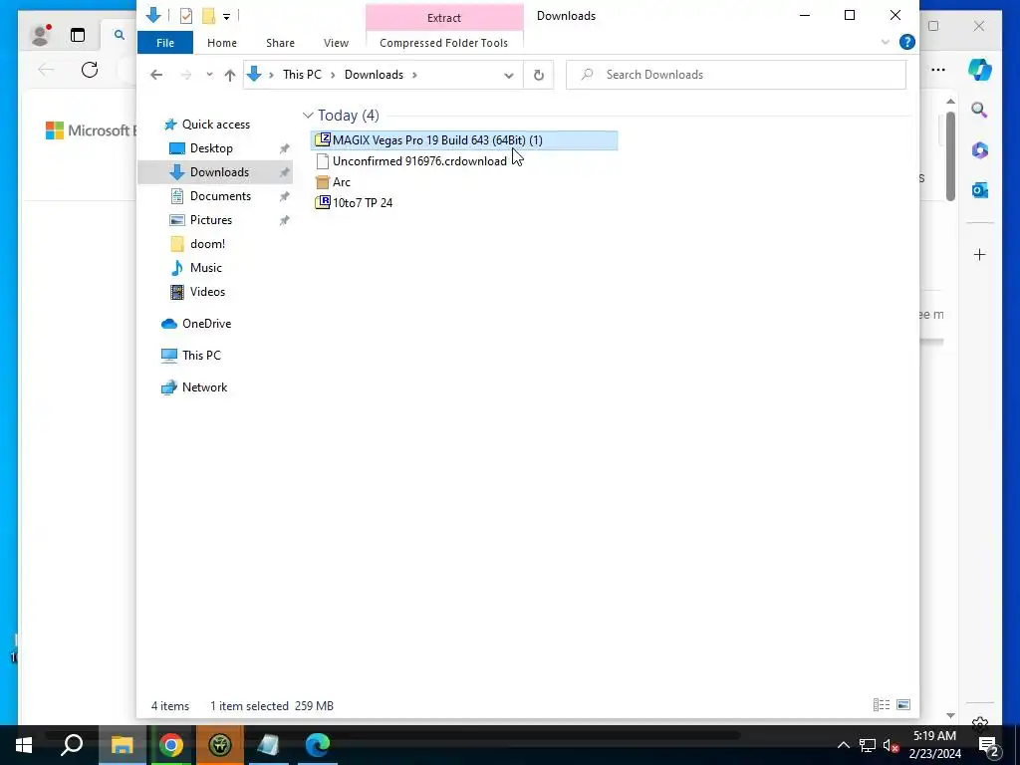The image size is (1020, 765).
Task: Select the 10to7 TP 24 file
Action: pyautogui.click(x=363, y=203)
